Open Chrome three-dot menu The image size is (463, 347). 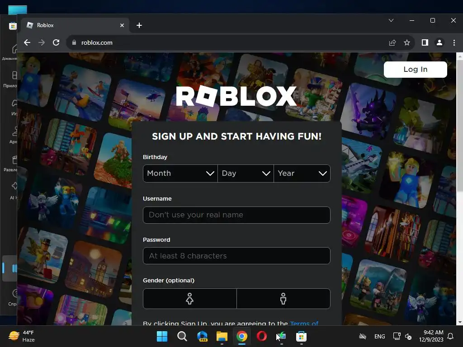click(x=454, y=42)
